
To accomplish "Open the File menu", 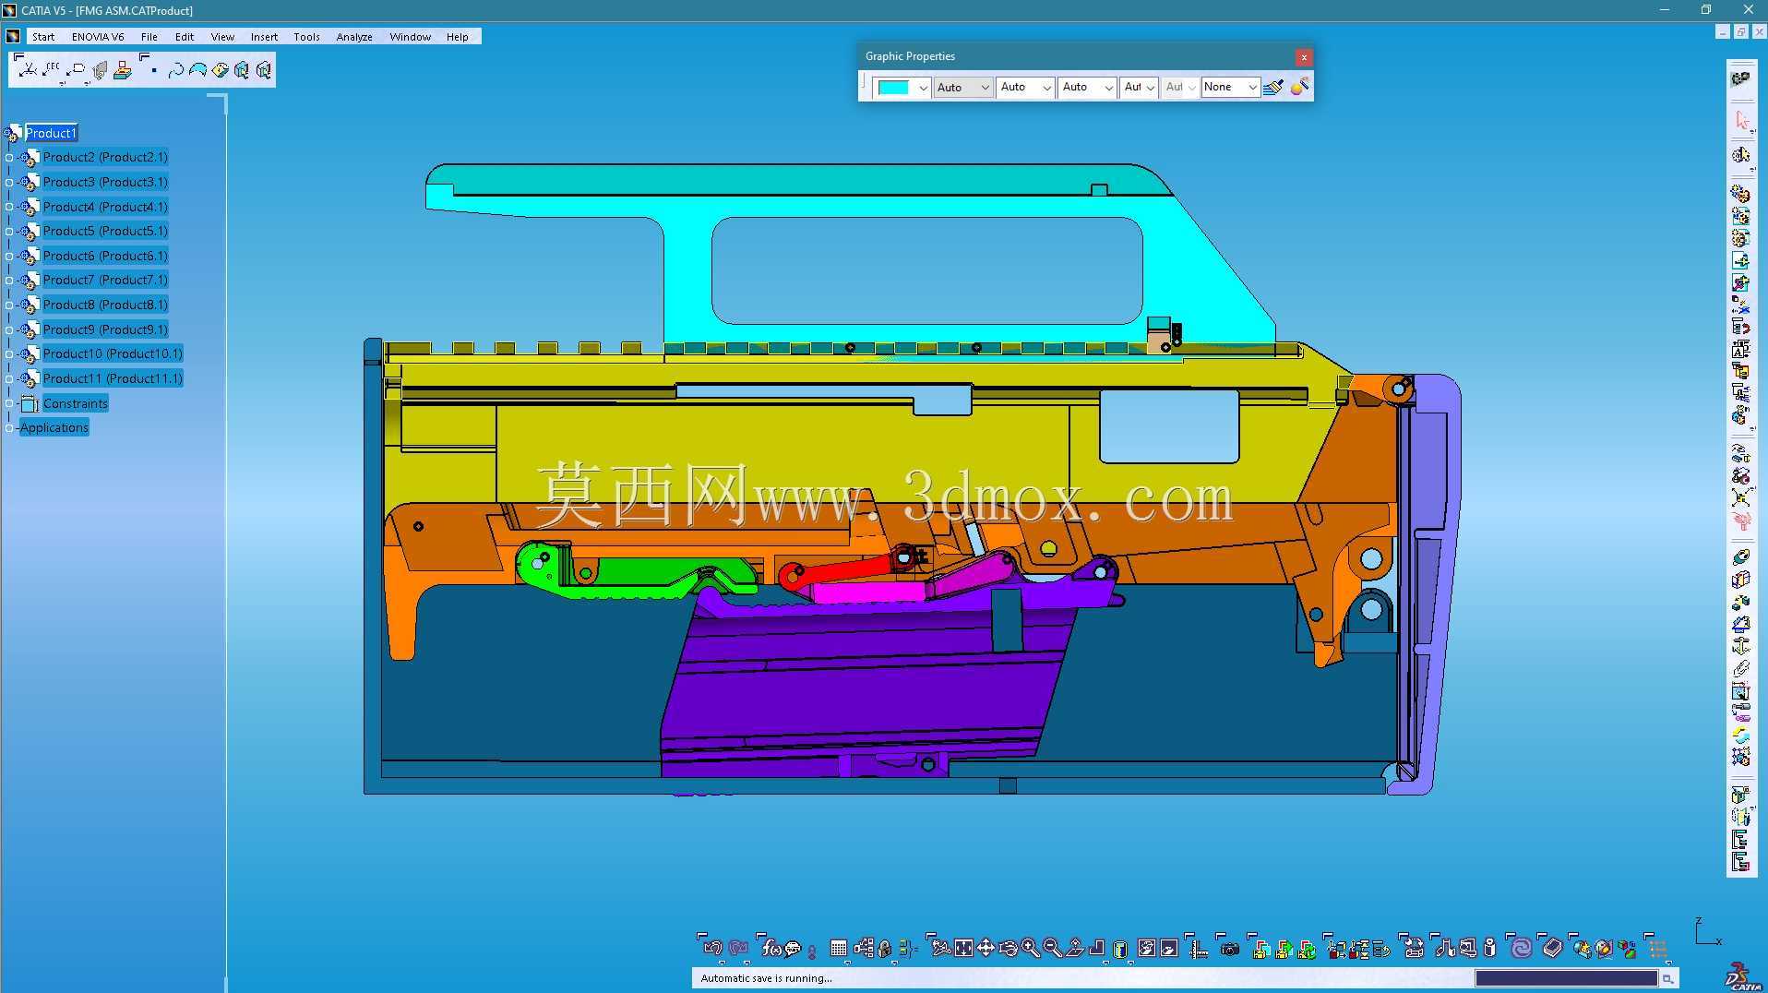I will pyautogui.click(x=149, y=37).
